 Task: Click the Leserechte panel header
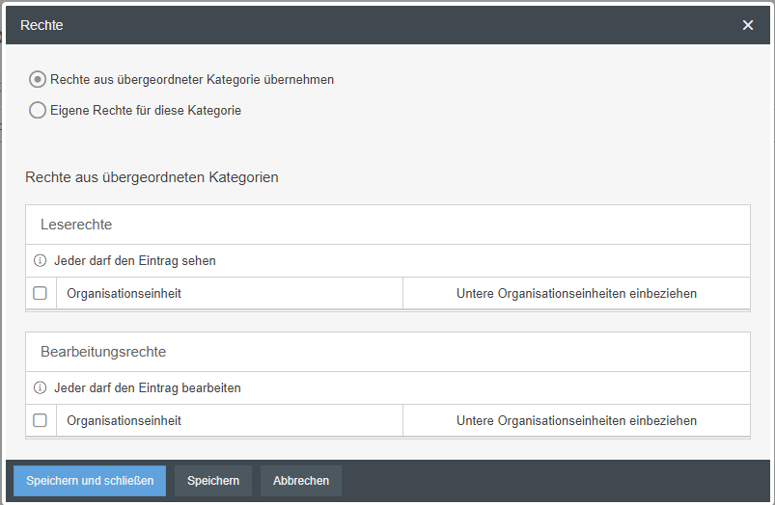pos(76,225)
